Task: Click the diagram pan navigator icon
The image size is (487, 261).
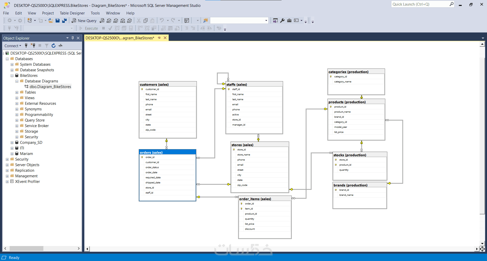Action: click(x=482, y=249)
